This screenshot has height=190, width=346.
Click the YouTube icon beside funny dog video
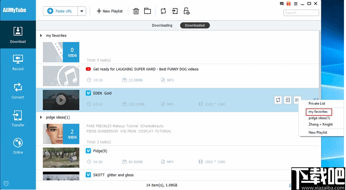(x=88, y=69)
